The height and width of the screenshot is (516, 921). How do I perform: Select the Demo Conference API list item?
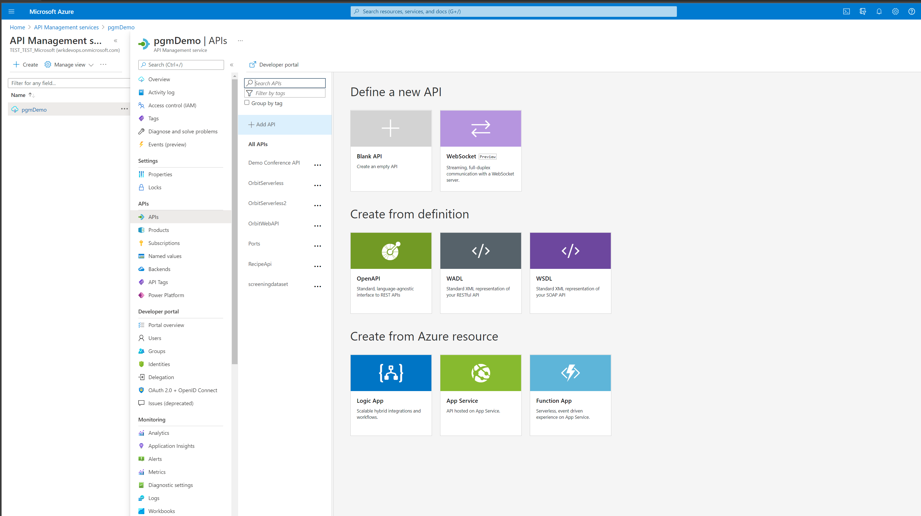pos(274,162)
